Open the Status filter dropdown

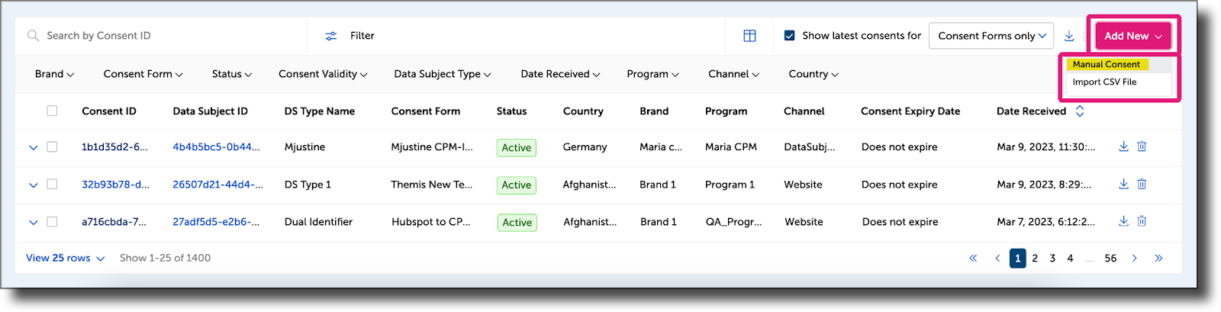click(232, 74)
